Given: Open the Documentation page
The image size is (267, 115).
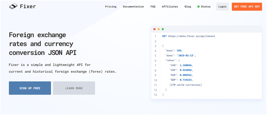Looking at the screenshot, I should [x=133, y=7].
